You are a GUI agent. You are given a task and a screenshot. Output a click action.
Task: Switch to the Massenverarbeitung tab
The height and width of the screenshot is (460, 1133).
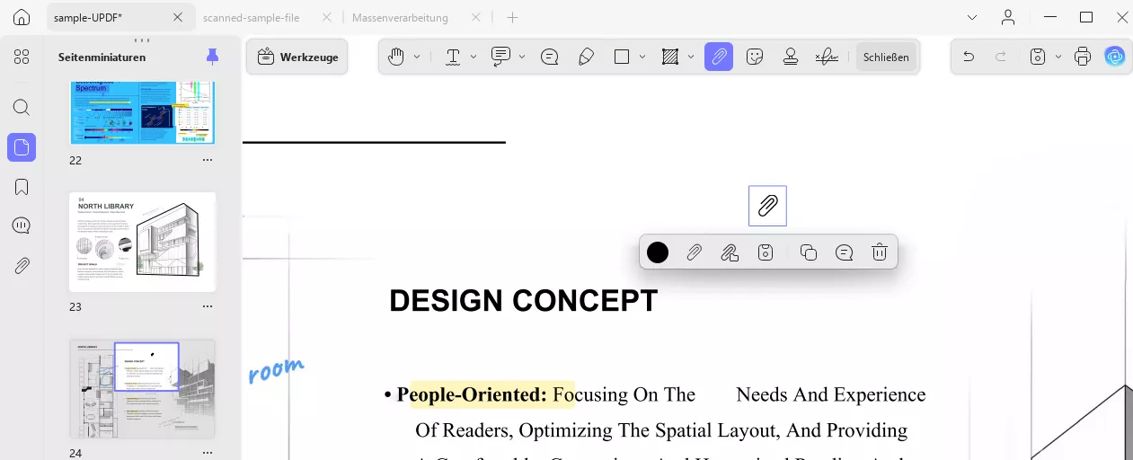pos(402,17)
